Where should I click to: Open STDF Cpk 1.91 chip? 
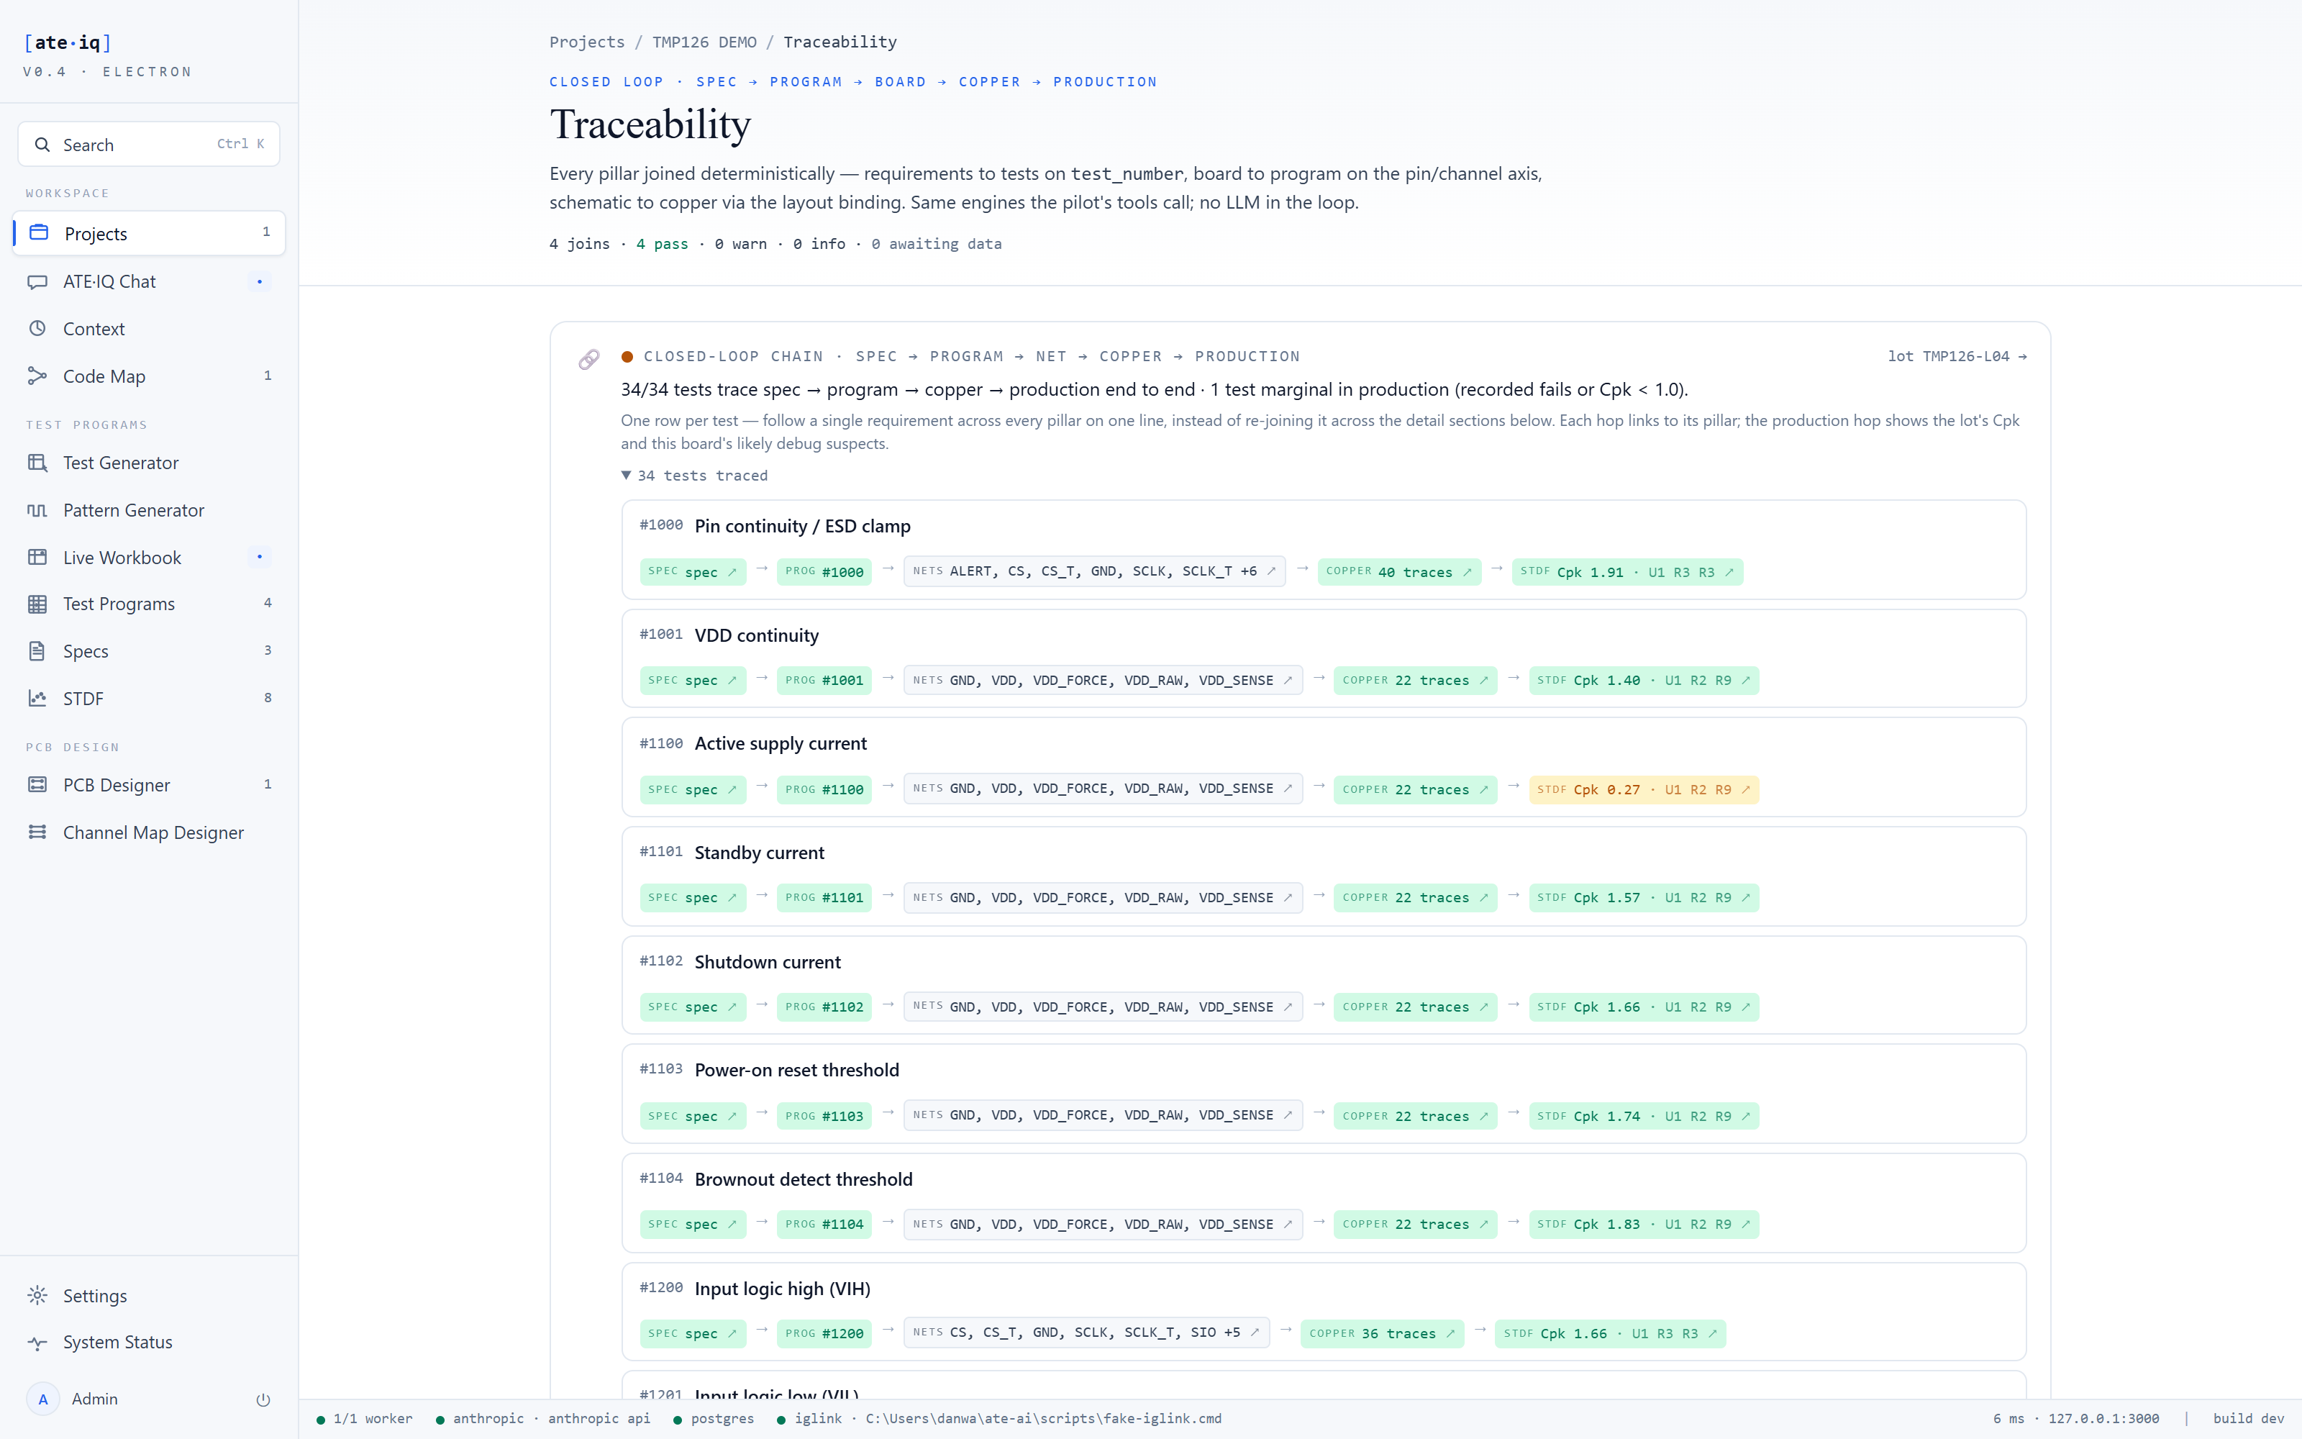1627,572
